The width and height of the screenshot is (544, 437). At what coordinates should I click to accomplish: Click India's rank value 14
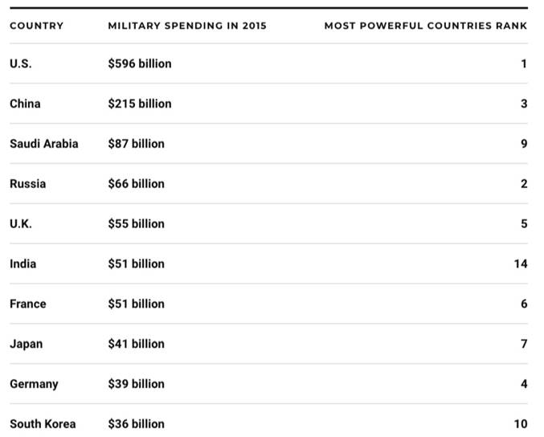click(520, 263)
